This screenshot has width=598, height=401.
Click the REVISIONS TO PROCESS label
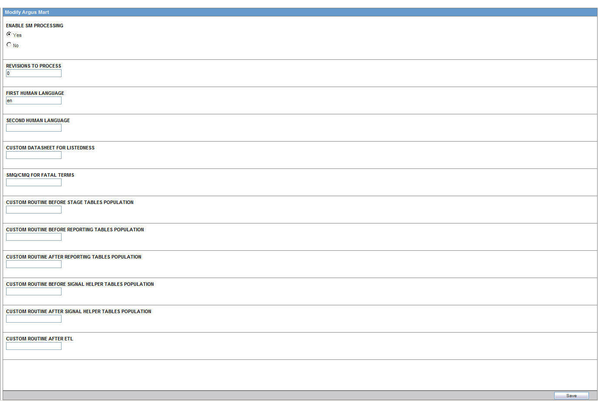(x=34, y=66)
